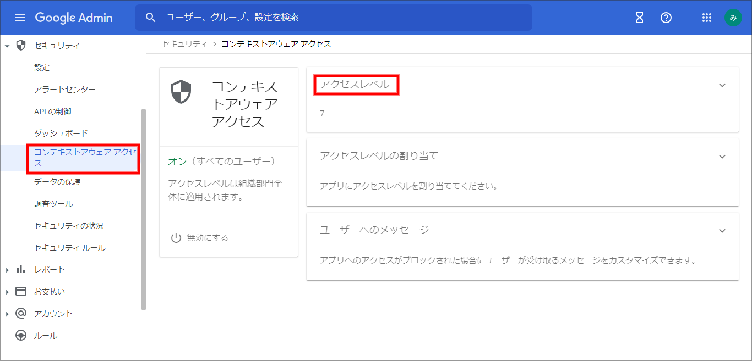Expand the アカウント tree arrow
The image size is (752, 361).
click(7, 314)
